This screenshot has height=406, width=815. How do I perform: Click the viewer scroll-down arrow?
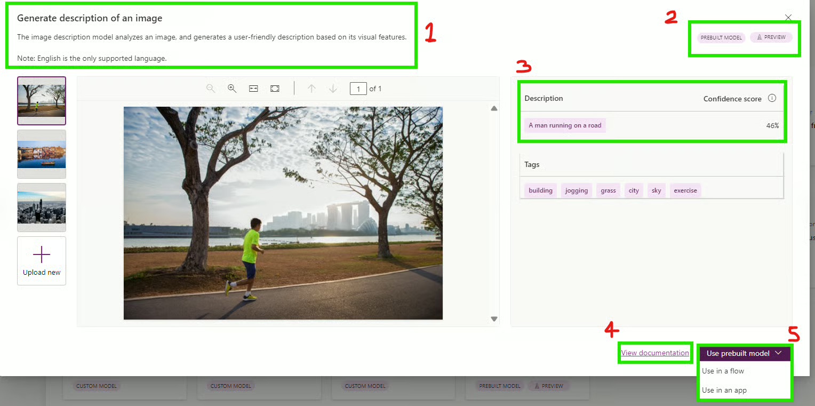click(494, 319)
